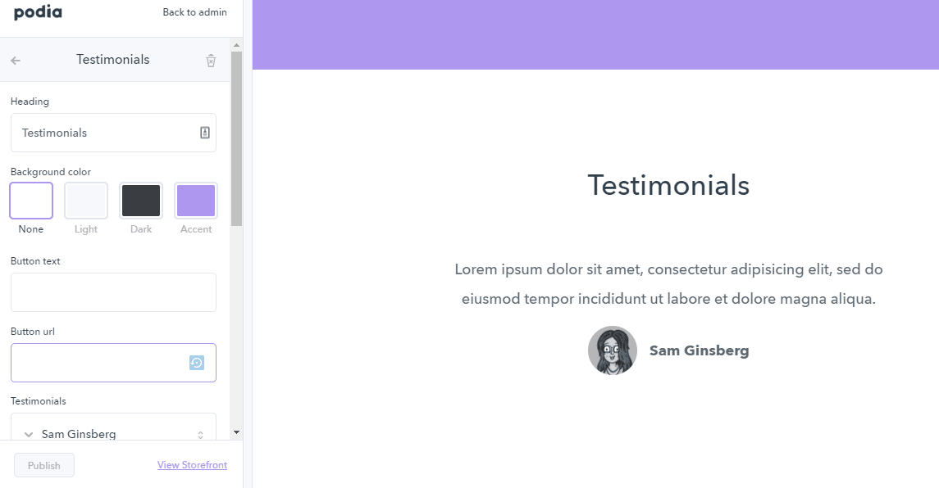Select the None background color swatch

(x=31, y=201)
